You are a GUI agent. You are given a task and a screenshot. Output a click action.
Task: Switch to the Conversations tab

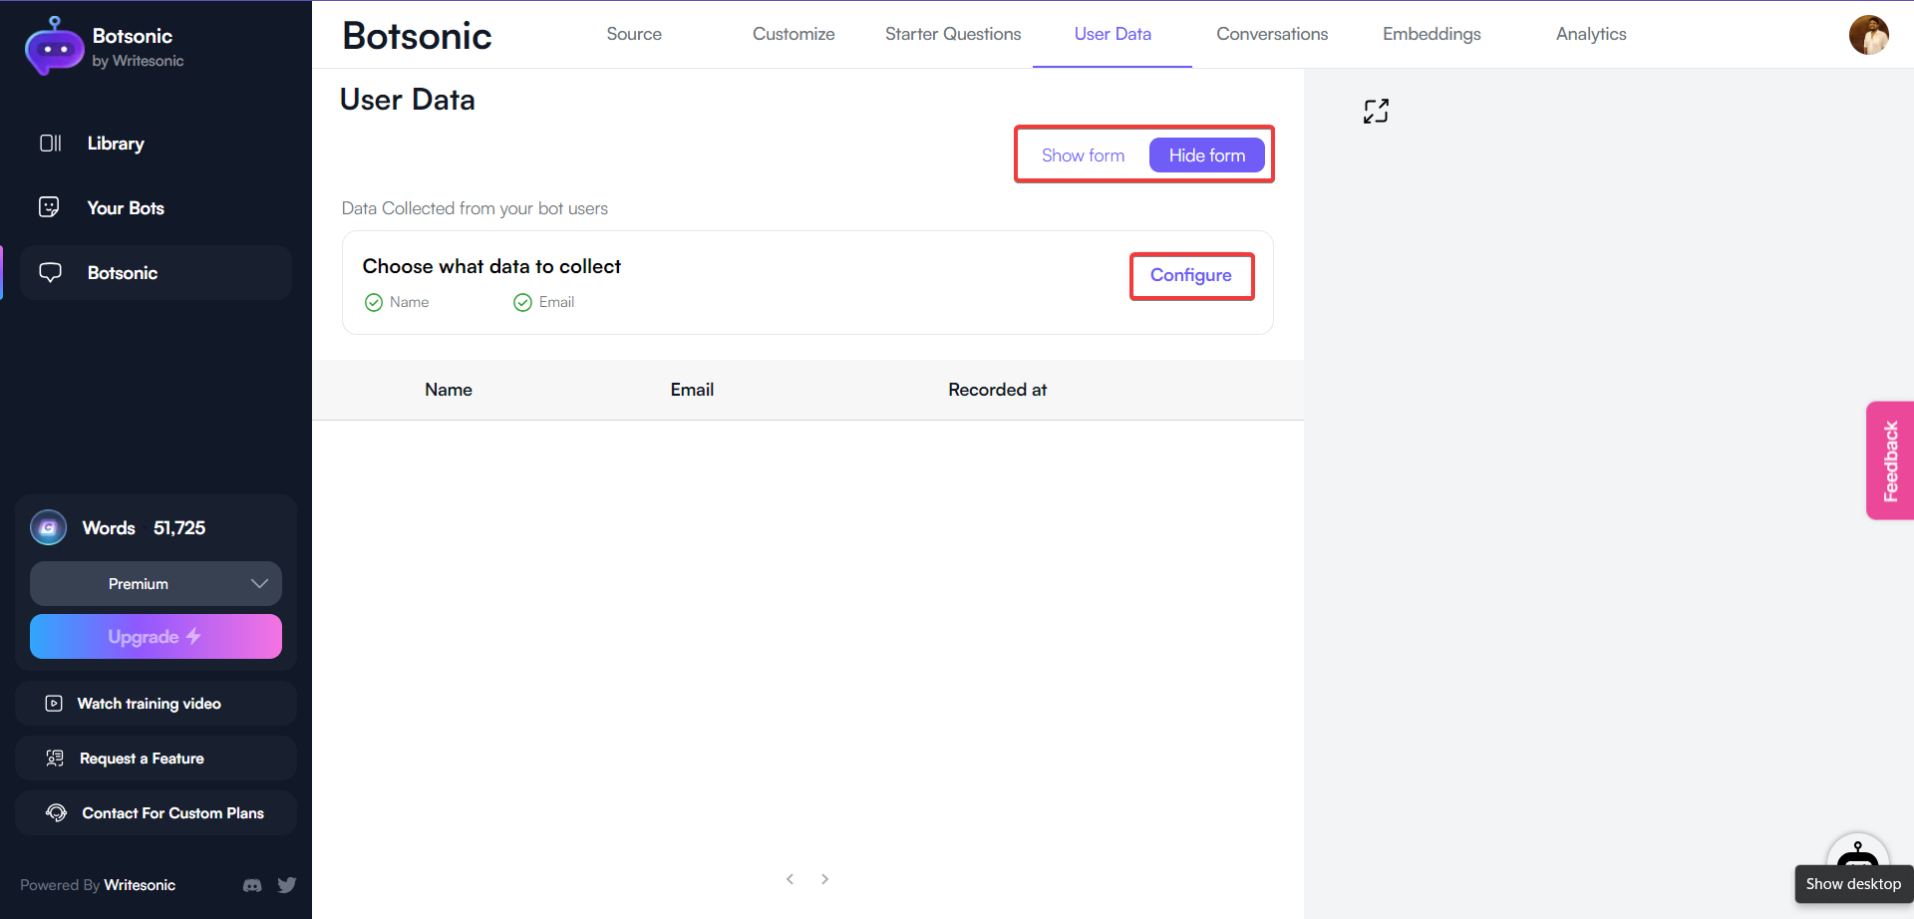pos(1271,33)
